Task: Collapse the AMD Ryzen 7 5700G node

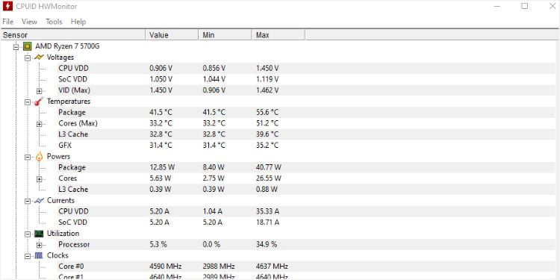Action: [16, 46]
